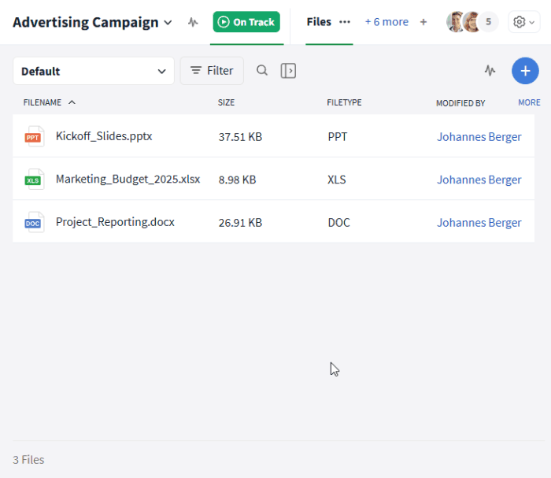The image size is (551, 478).
Task: Click the 37.51 KB size cell
Action: 240,137
